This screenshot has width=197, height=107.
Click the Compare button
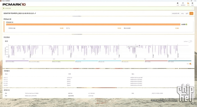pos(183,13)
